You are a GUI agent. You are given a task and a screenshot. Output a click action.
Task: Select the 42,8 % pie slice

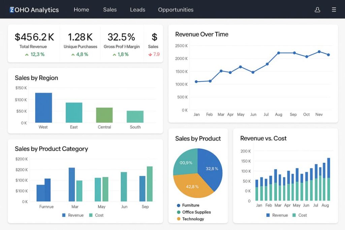192,187
